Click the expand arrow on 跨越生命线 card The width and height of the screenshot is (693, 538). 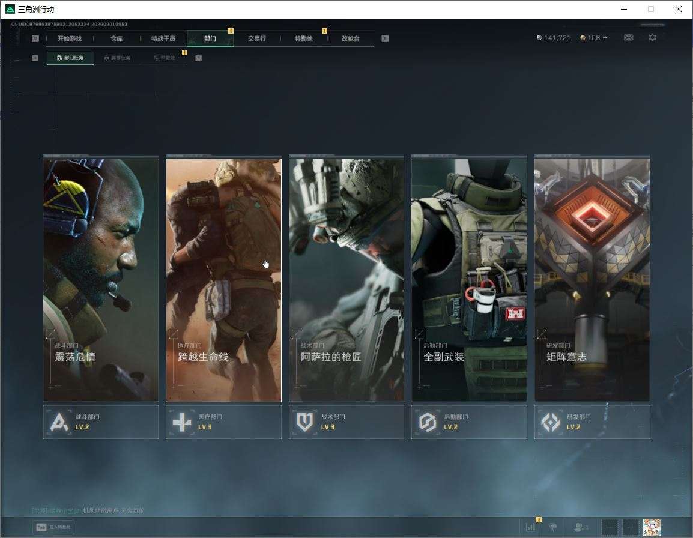coord(173,333)
